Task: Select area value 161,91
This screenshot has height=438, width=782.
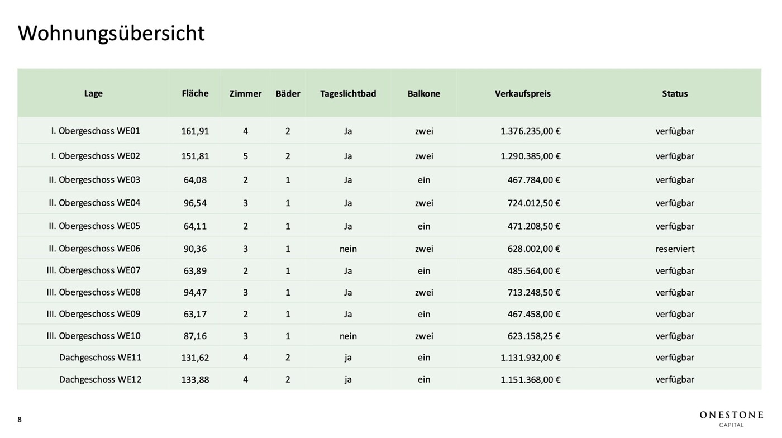Action: (x=195, y=131)
